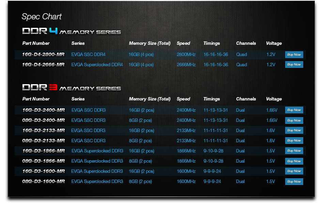Select part number 08G-D3-1866-MR
The width and height of the screenshot is (323, 203).
[x=44, y=161]
